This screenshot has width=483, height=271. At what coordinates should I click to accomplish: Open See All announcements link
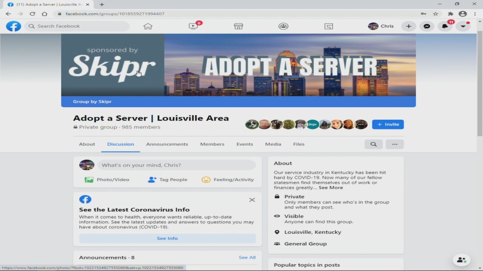pyautogui.click(x=247, y=257)
